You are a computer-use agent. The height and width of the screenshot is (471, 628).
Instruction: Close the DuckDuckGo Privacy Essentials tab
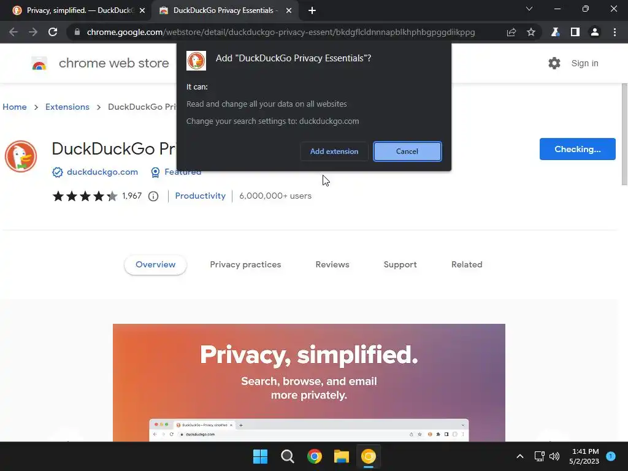(x=289, y=11)
